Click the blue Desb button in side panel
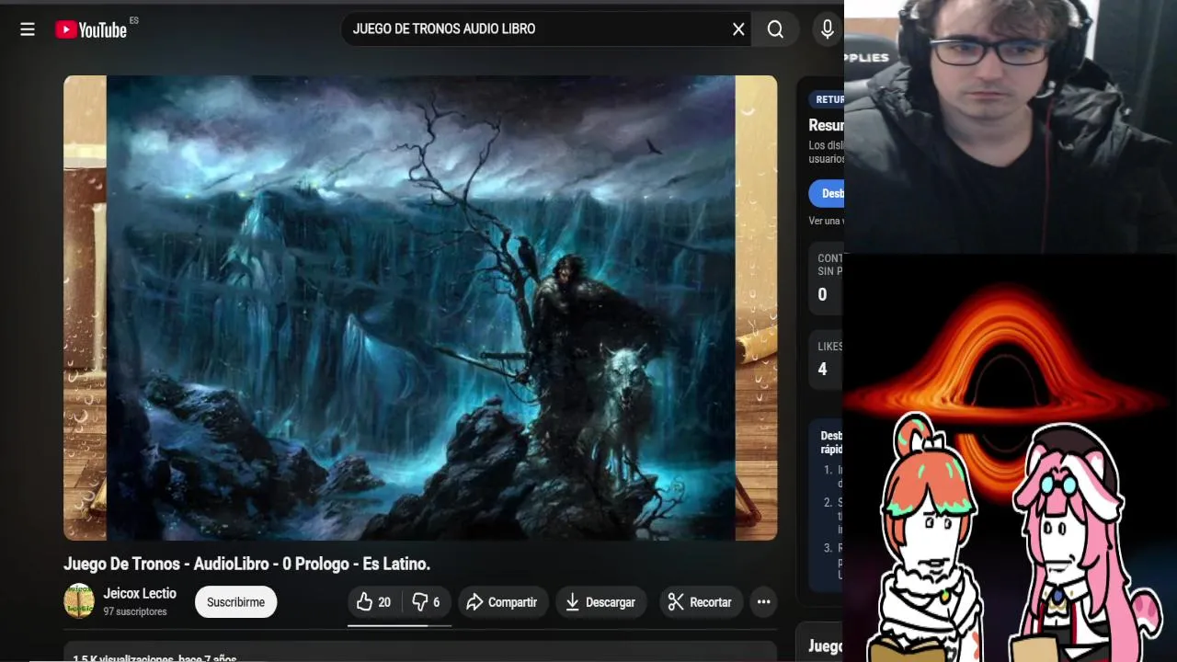Viewport: 1177px width, 662px height. (827, 193)
